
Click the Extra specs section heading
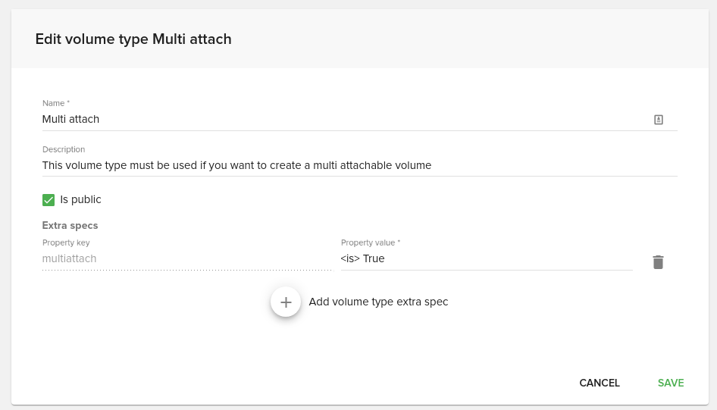(x=70, y=225)
